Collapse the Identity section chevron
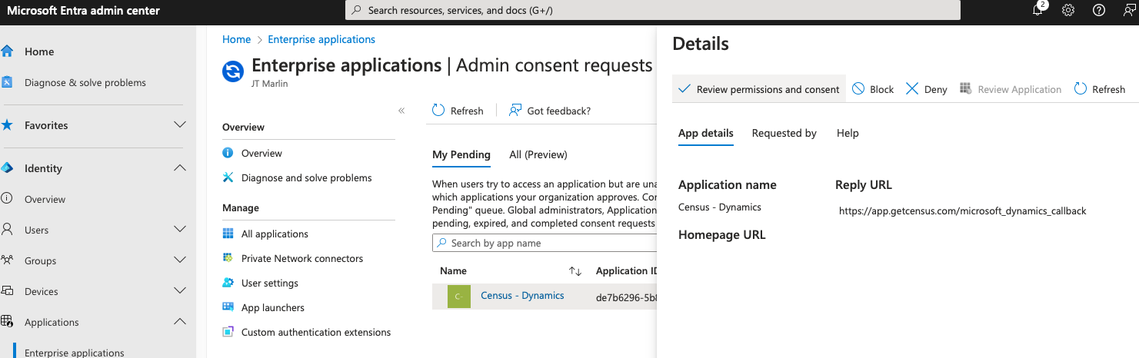 (x=180, y=168)
